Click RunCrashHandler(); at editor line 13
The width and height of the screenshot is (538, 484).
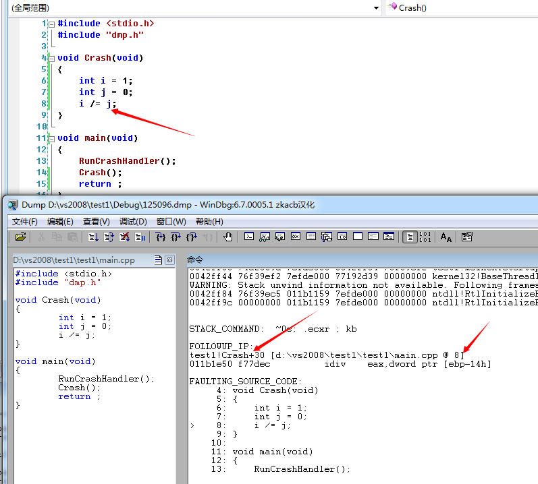pyautogui.click(x=128, y=161)
